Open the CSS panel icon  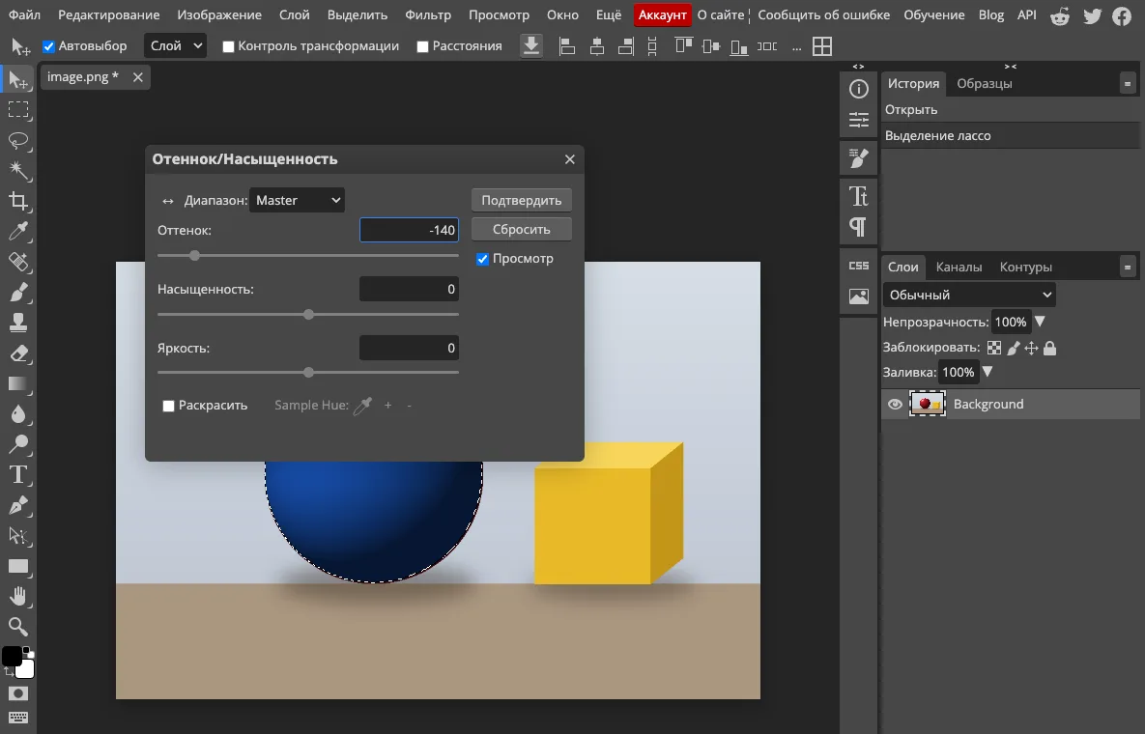[x=859, y=266]
